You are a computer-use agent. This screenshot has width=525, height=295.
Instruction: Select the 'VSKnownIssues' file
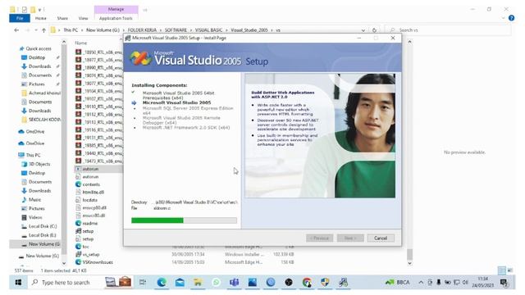coord(98,262)
